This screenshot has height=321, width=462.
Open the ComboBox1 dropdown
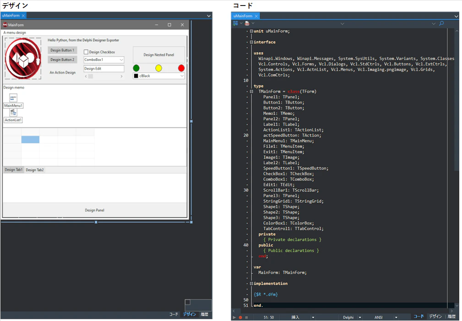pyautogui.click(x=121, y=60)
